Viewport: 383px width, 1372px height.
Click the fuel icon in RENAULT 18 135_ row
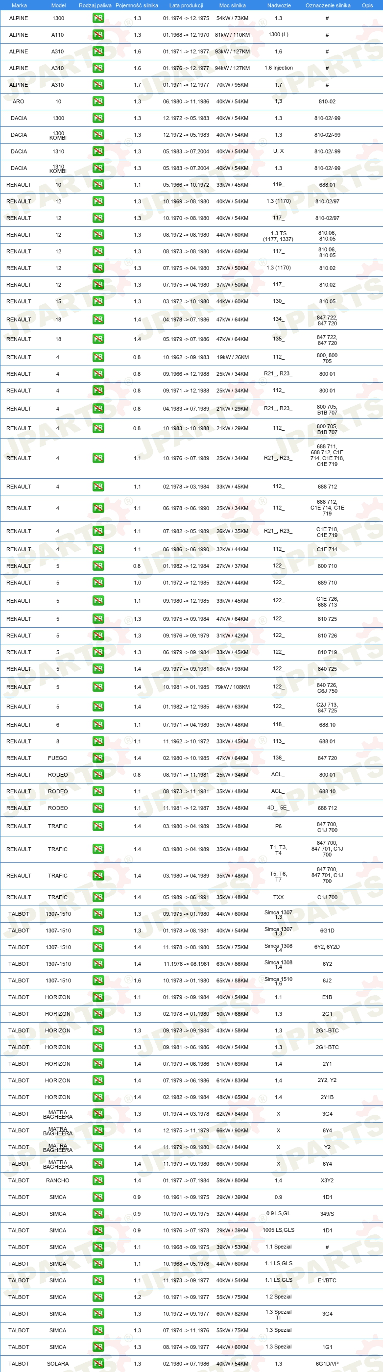click(98, 339)
